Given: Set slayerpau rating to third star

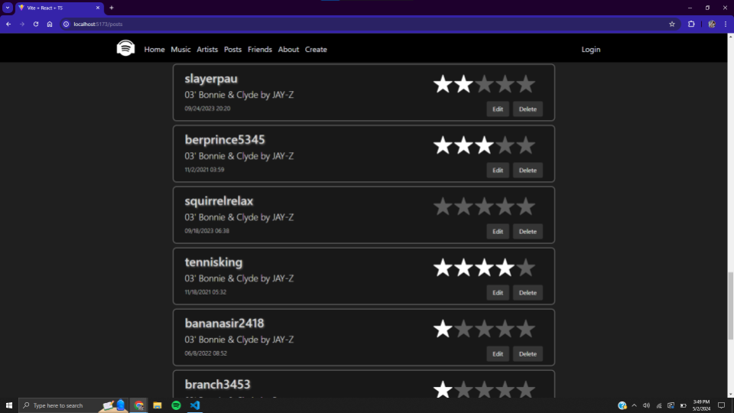Looking at the screenshot, I should [484, 84].
